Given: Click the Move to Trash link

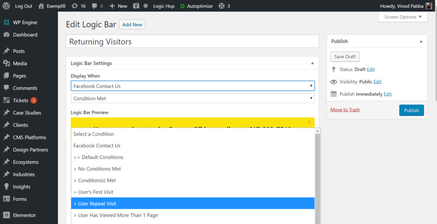Looking at the screenshot, I should (x=345, y=110).
